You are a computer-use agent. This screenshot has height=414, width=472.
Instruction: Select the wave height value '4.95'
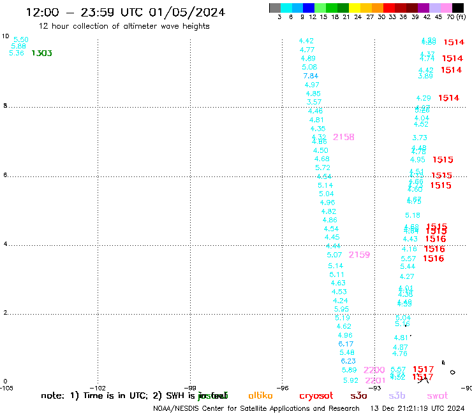tap(418, 160)
